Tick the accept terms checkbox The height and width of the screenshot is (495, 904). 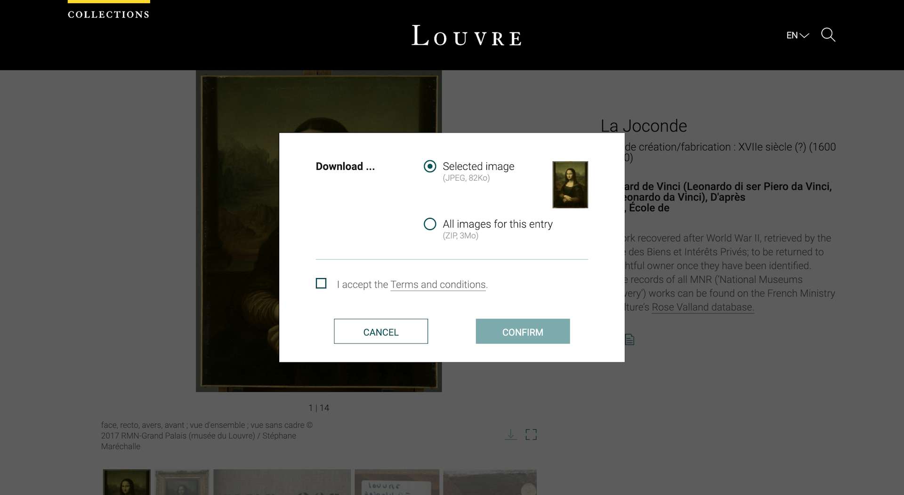coord(321,283)
